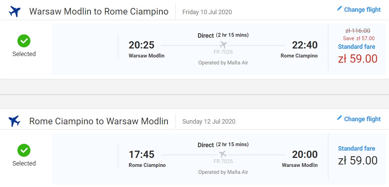This screenshot has height=187, width=389.
Task: Click the grey plane icon above FR 7026
Action: (x=223, y=45)
